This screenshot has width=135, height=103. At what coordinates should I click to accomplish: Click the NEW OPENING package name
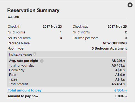(115, 43)
